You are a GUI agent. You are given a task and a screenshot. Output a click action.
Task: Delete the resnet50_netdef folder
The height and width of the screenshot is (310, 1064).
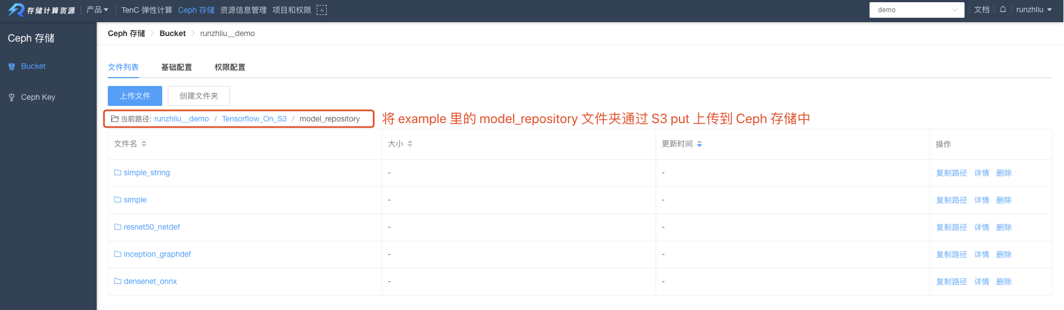pyautogui.click(x=1004, y=227)
